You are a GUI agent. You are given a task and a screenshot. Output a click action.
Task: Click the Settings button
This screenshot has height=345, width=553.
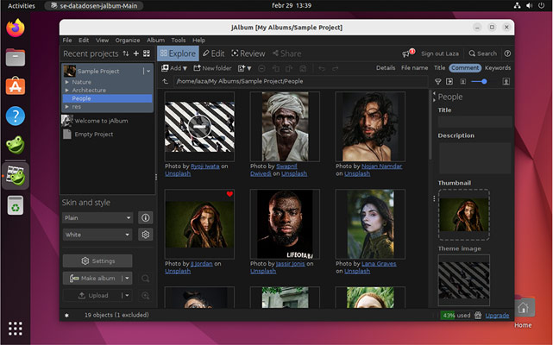(x=97, y=260)
